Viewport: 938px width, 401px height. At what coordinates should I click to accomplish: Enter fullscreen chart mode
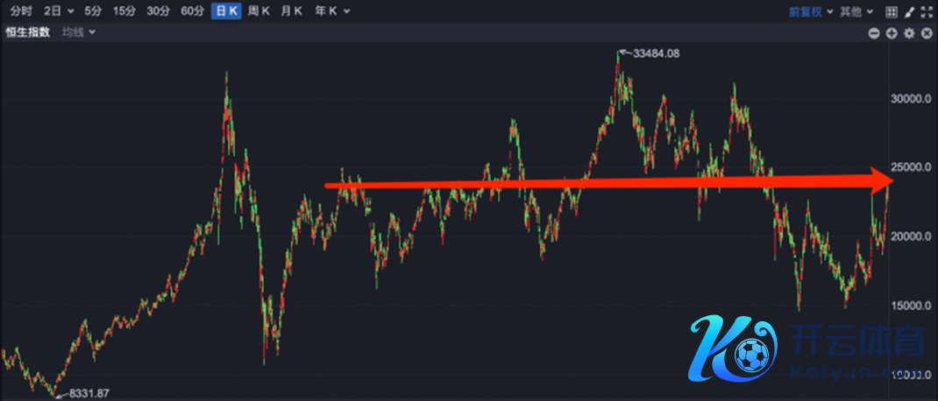pyautogui.click(x=927, y=11)
